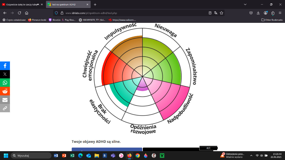Click the address bar URL field
285x160 pixels.
click(134, 13)
